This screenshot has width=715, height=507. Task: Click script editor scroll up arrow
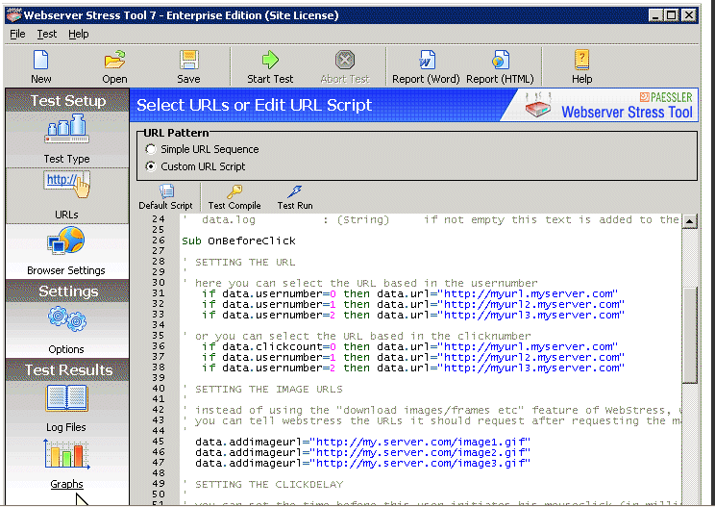click(x=689, y=221)
